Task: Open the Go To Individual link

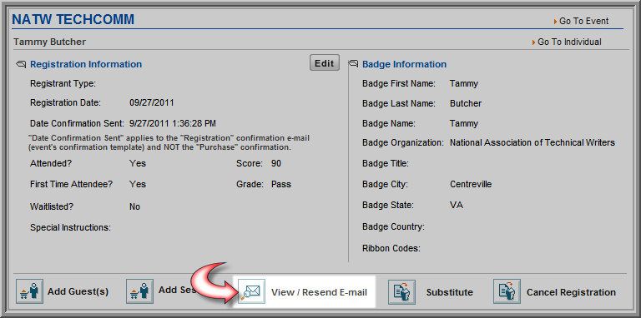Action: tap(569, 42)
